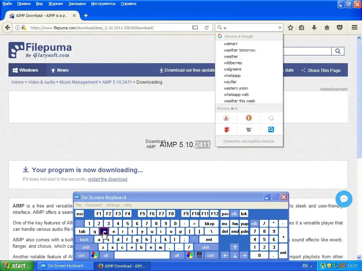362x271 pixels.
Task: Open downloads arrow icon in toolbar
Action: tap(314, 28)
